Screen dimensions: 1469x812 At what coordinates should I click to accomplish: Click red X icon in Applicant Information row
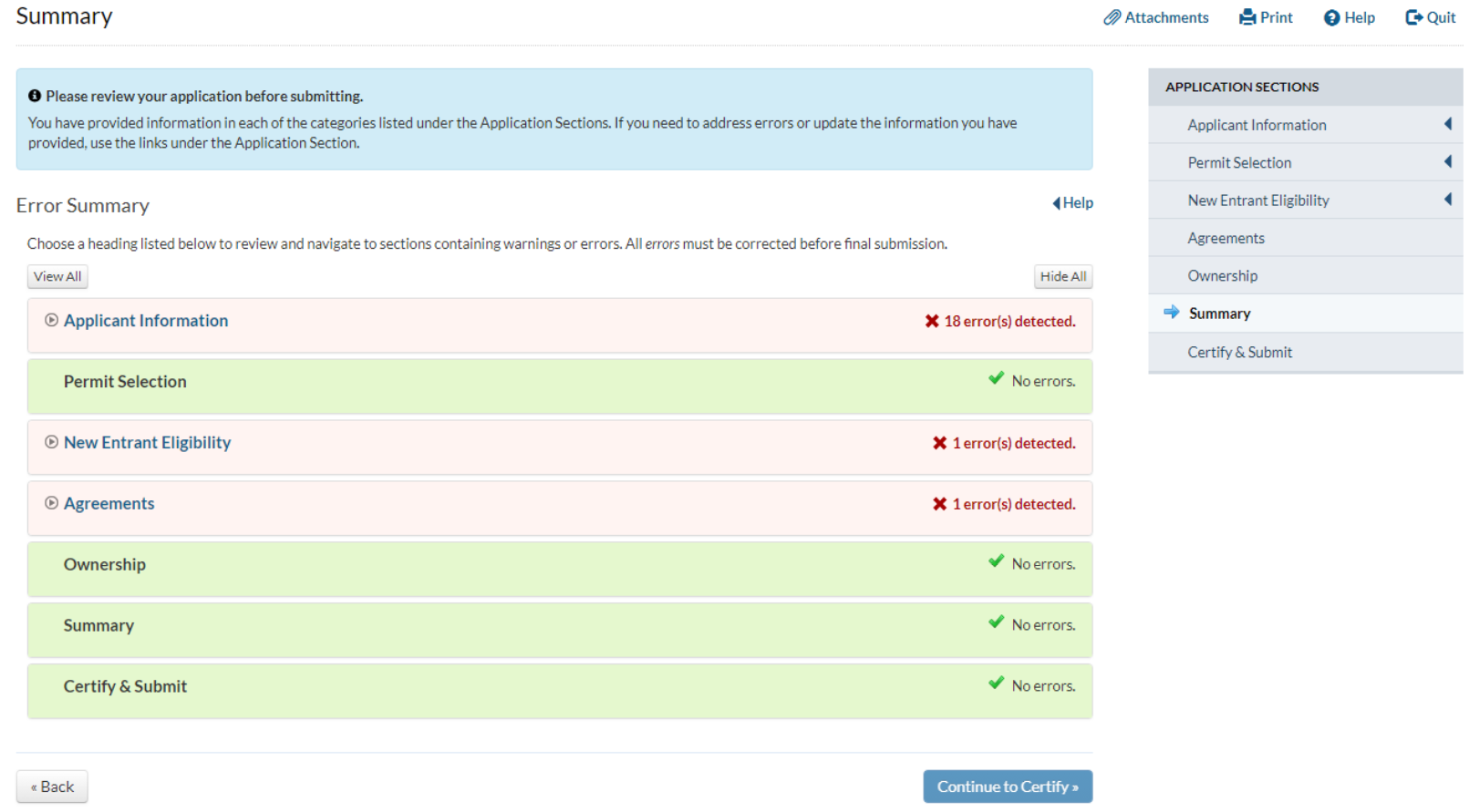click(x=931, y=322)
